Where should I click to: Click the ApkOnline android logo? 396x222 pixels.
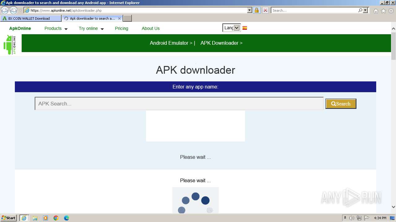(x=10, y=45)
